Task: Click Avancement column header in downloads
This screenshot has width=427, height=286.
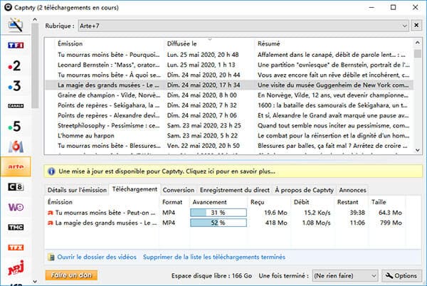Action: [209, 202]
